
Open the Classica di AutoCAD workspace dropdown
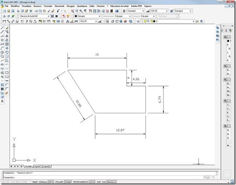tap(34, 16)
